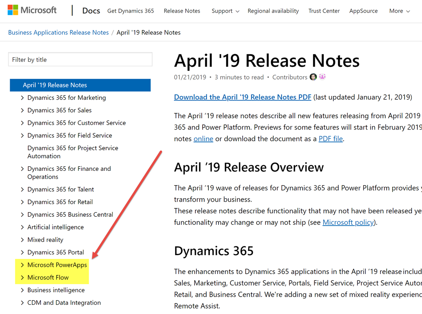Open Dynamics 365 for Talent item

pyautogui.click(x=60, y=189)
